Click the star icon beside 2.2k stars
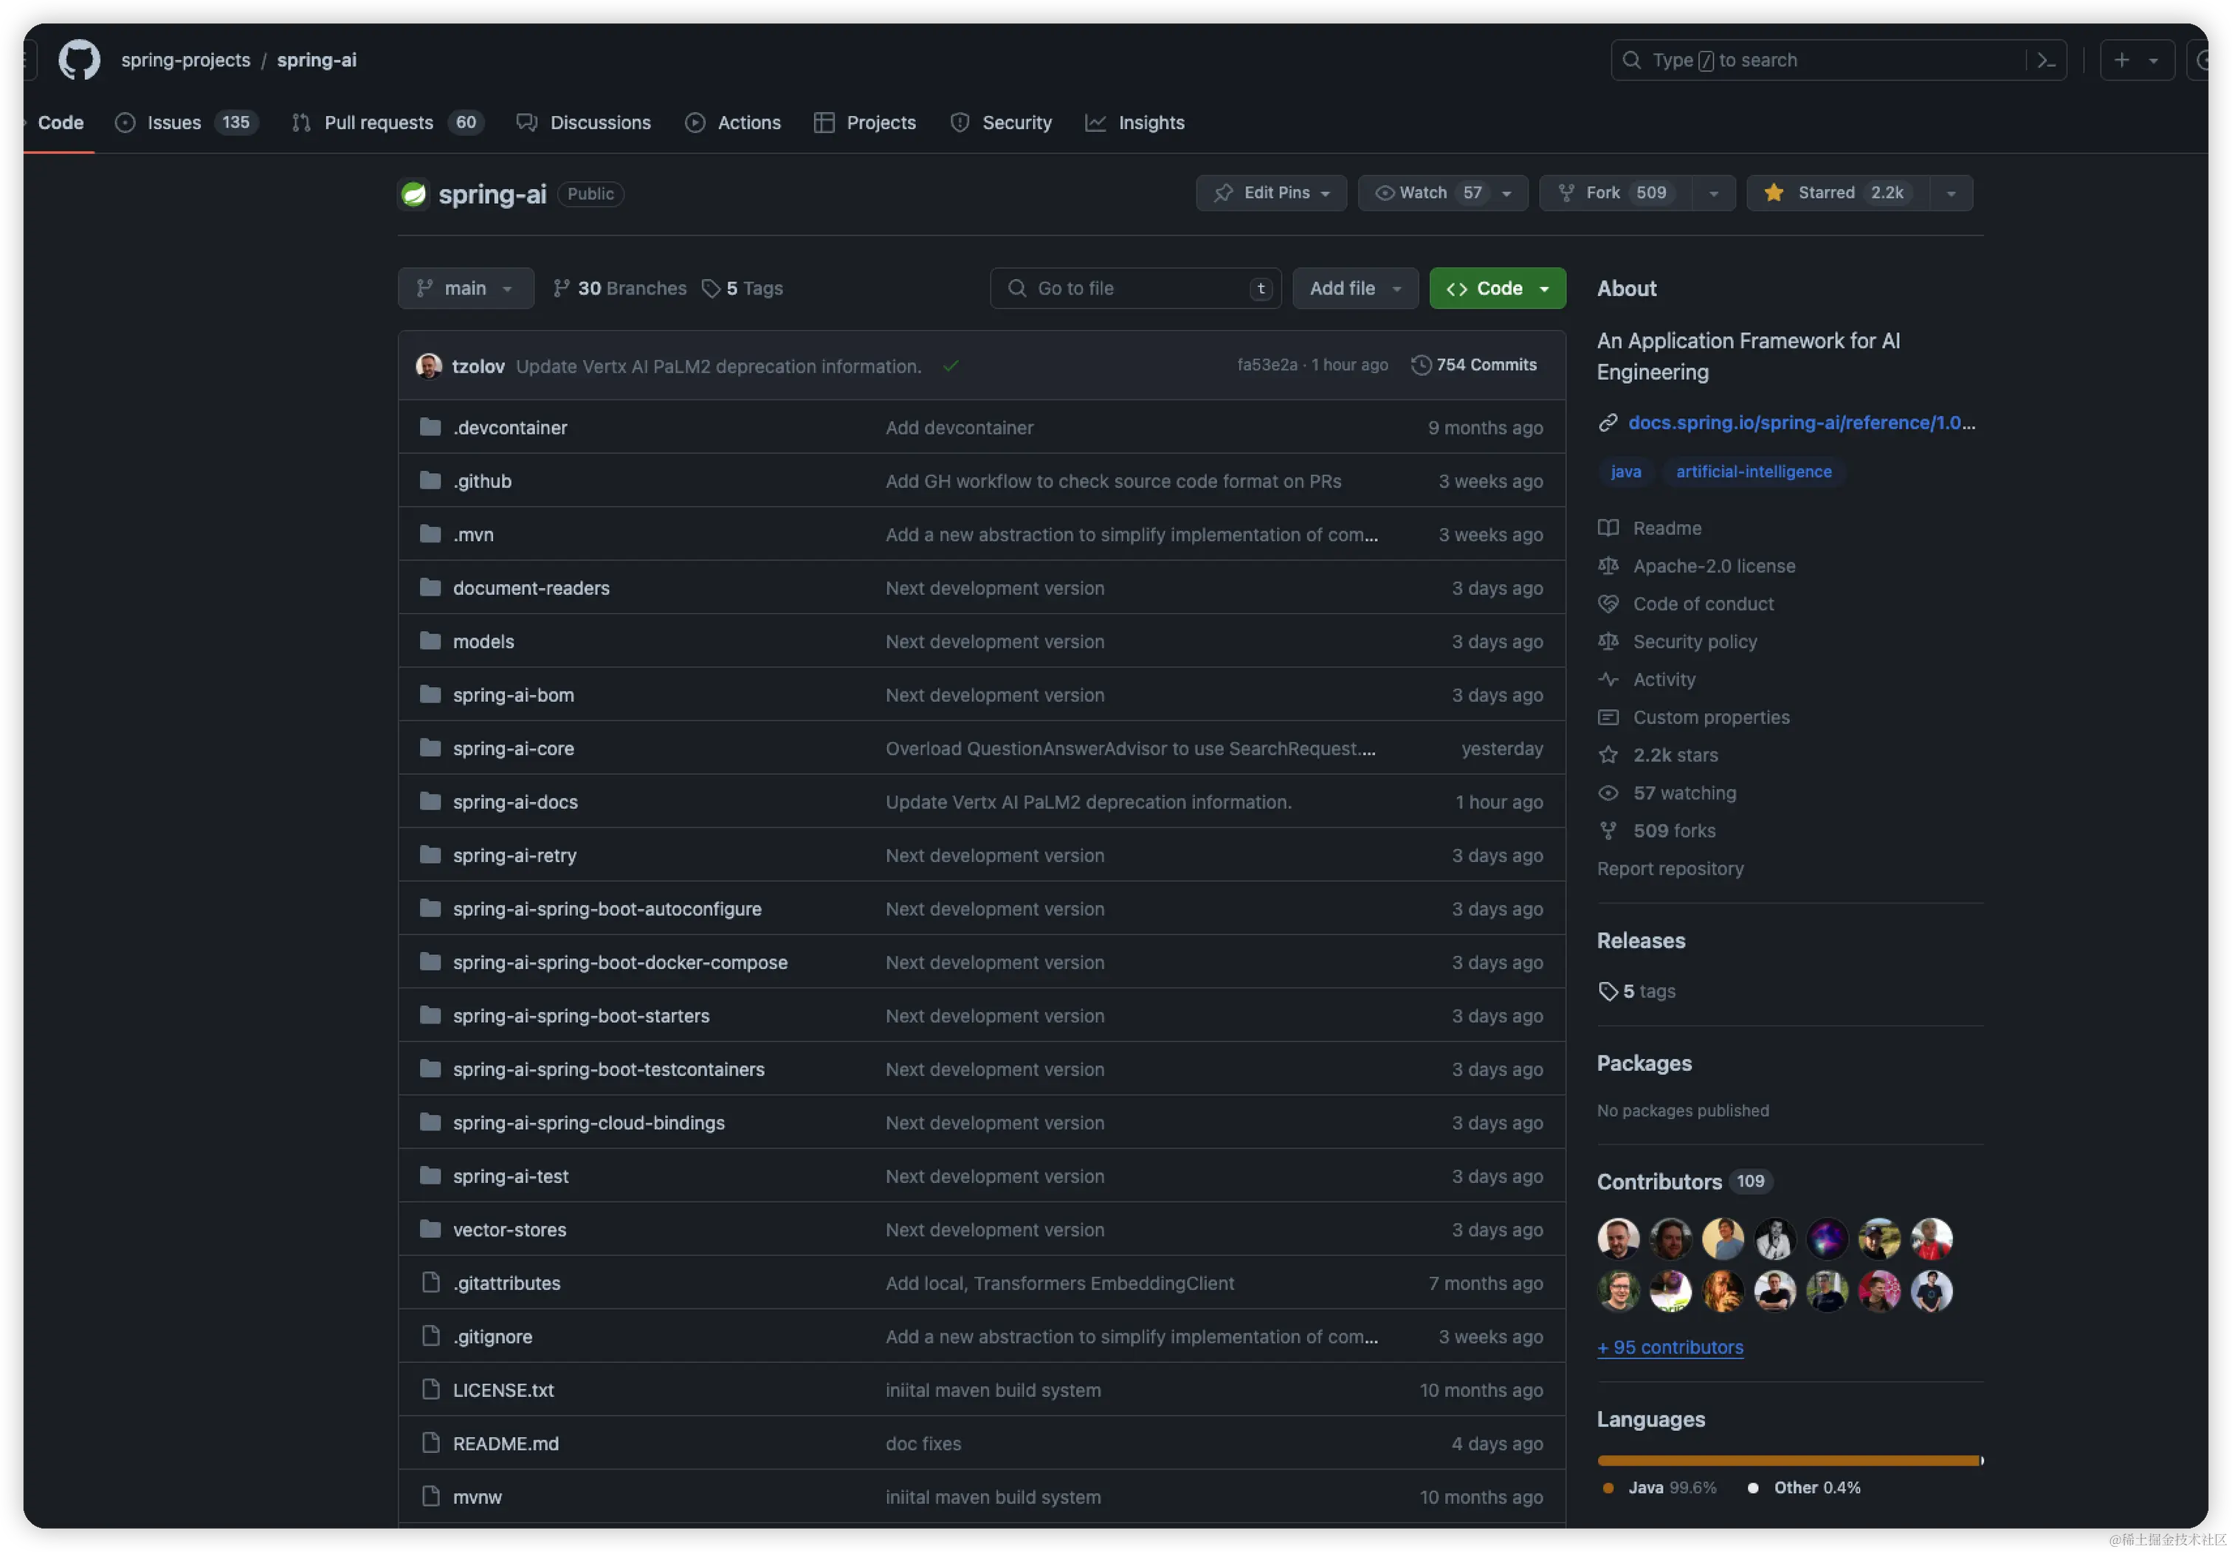This screenshot has width=2232, height=1552. pyautogui.click(x=1608, y=755)
